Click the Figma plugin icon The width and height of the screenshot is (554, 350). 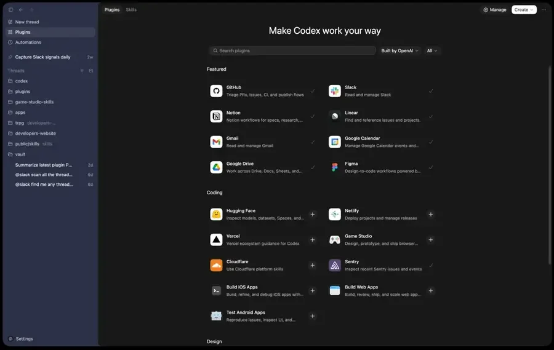pos(334,167)
